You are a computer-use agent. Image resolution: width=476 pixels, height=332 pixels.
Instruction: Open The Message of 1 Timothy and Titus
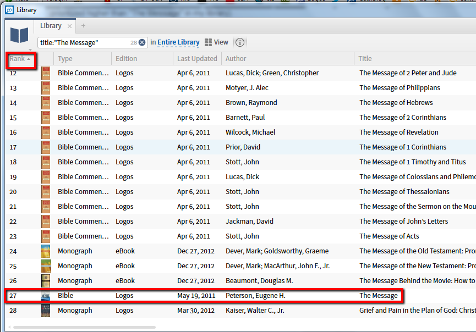pos(412,162)
